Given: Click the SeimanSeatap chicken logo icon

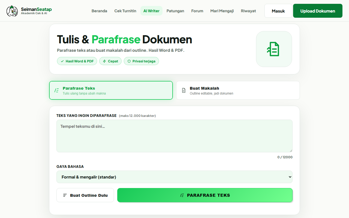Looking at the screenshot, I should (x=12, y=11).
